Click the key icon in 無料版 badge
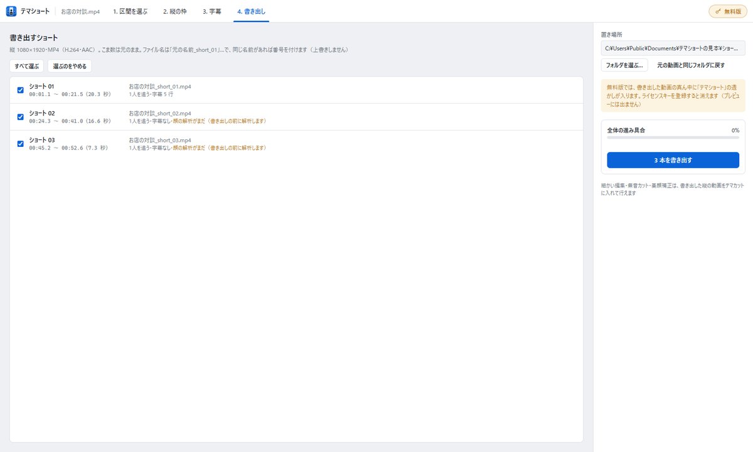The height and width of the screenshot is (452, 753). (x=718, y=11)
